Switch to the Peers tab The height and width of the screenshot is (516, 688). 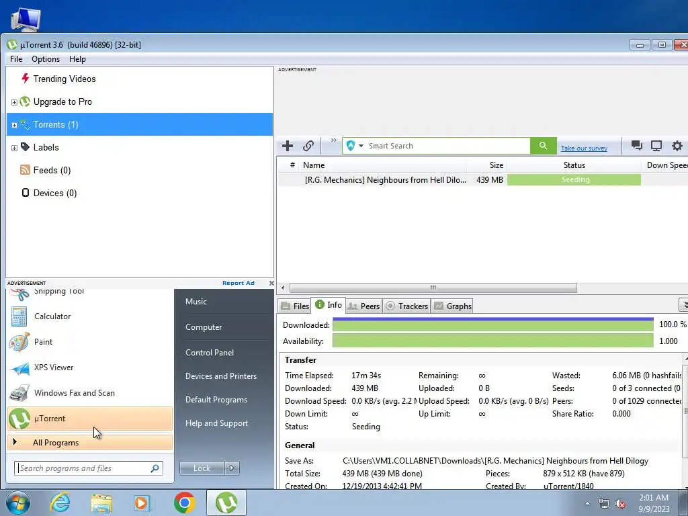363,306
